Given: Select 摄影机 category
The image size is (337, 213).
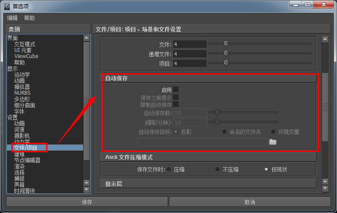Looking at the screenshot, I should [x=22, y=136].
